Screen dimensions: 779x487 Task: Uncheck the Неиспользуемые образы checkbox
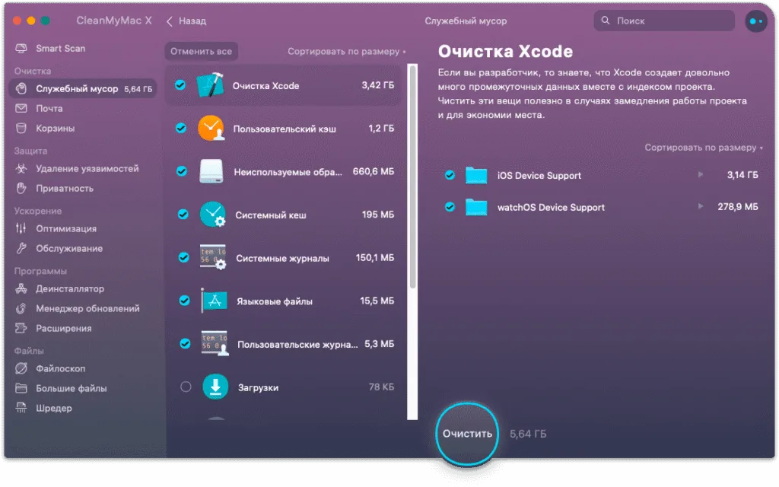click(x=182, y=171)
